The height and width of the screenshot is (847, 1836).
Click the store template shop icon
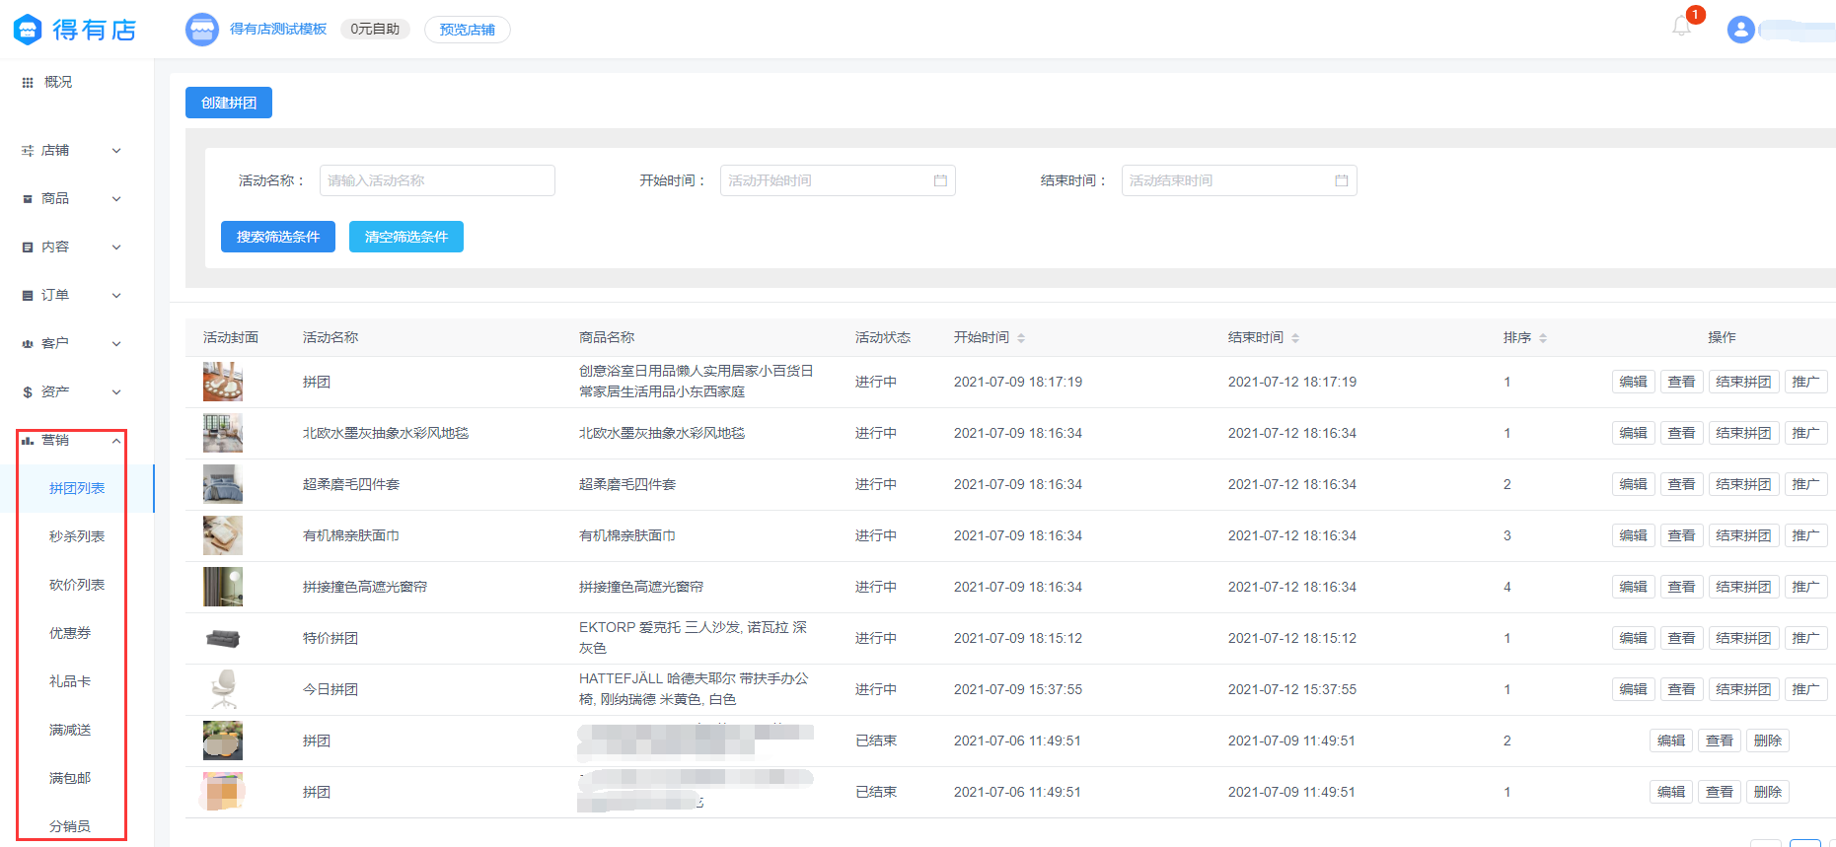coord(202,30)
